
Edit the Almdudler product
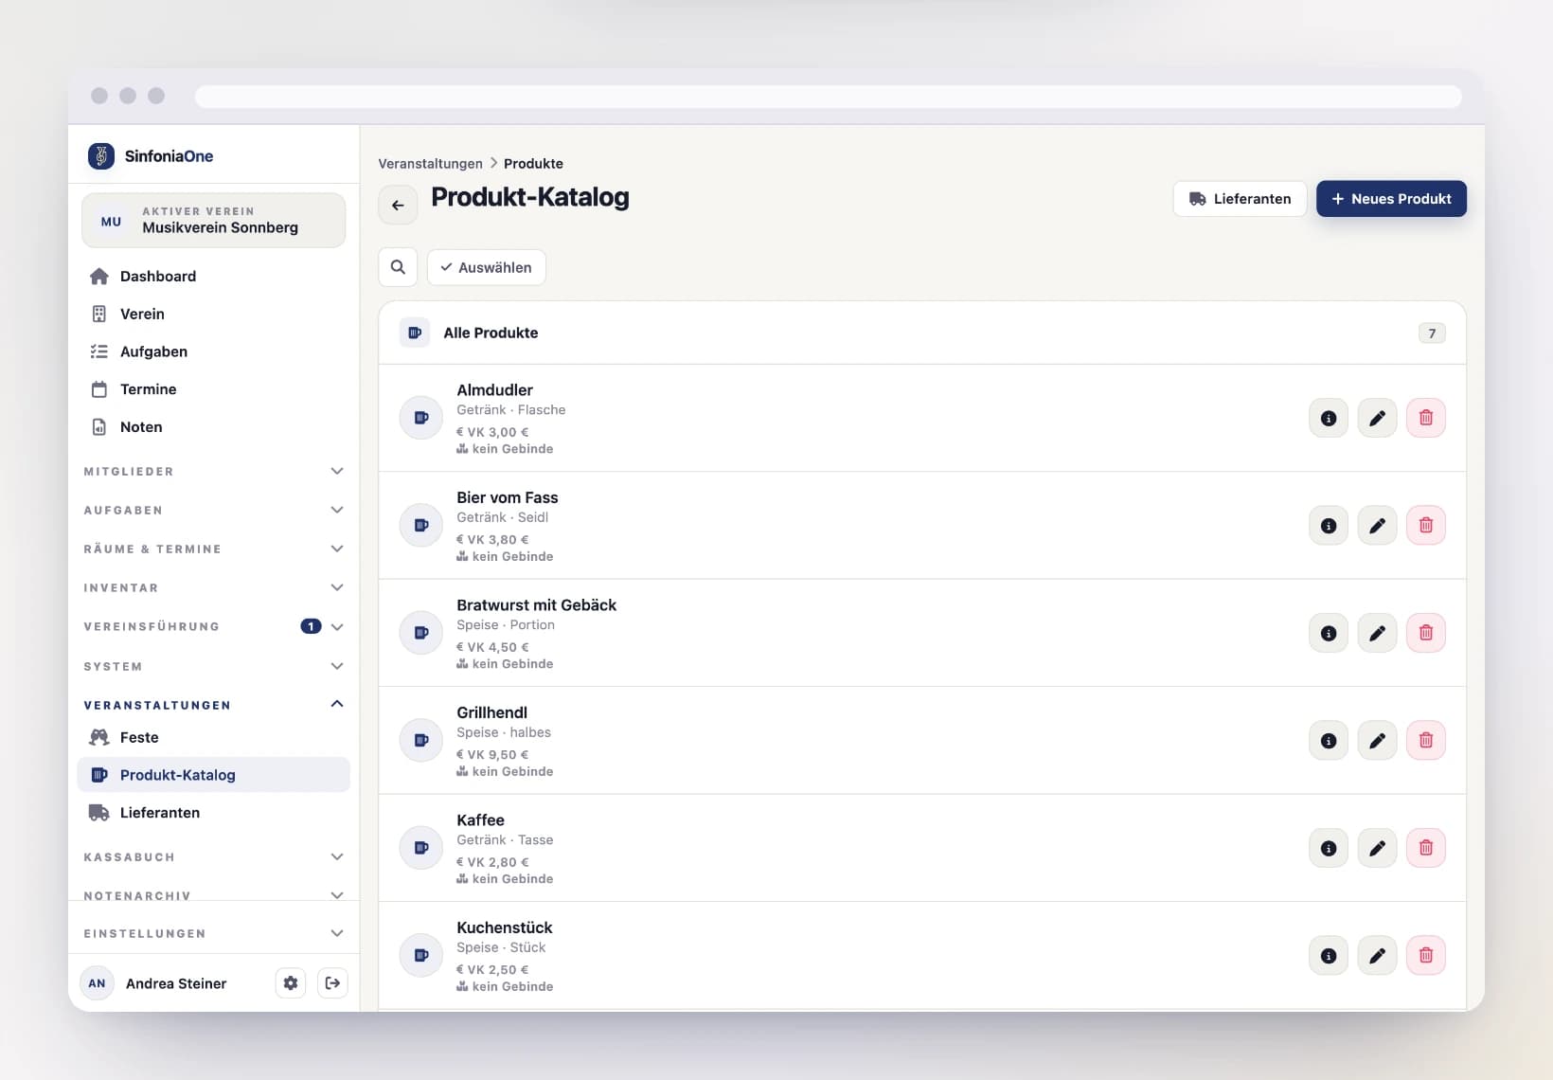click(x=1377, y=418)
